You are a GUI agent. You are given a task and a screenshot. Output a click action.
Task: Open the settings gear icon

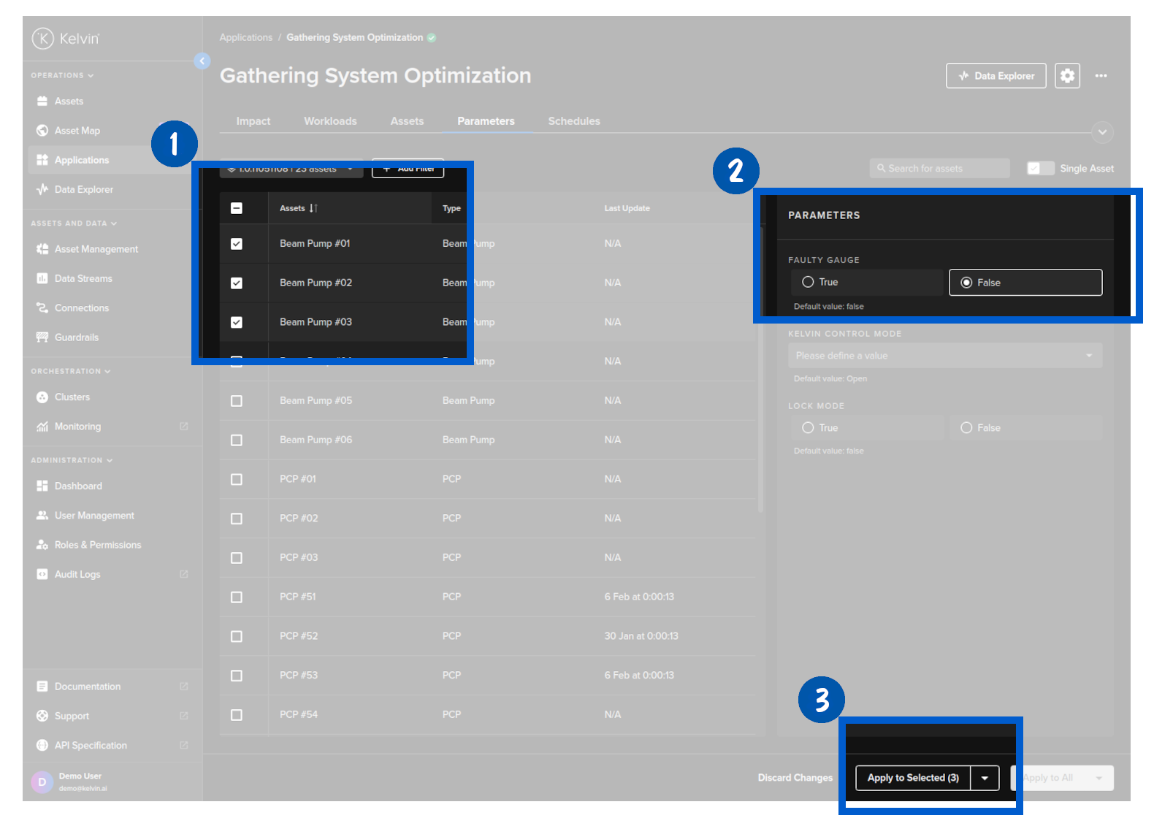coord(1067,76)
